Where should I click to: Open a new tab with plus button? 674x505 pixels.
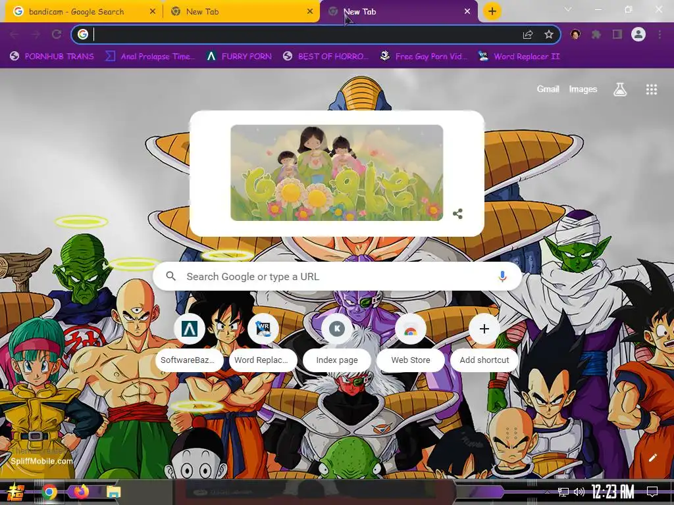click(492, 11)
